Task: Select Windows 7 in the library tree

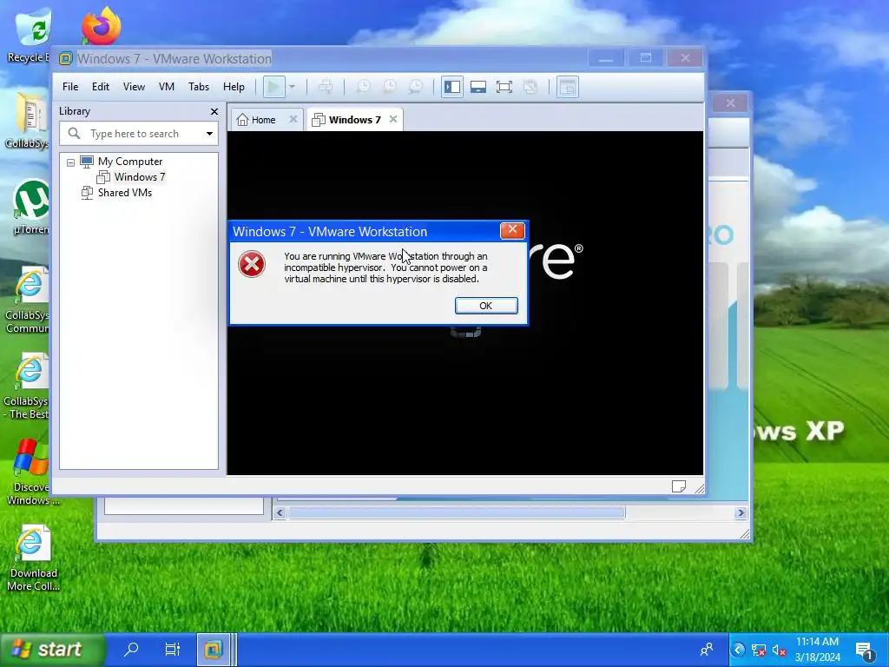Action: [x=140, y=177]
